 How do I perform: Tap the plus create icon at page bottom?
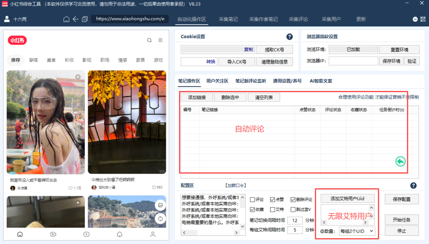tap(86, 234)
